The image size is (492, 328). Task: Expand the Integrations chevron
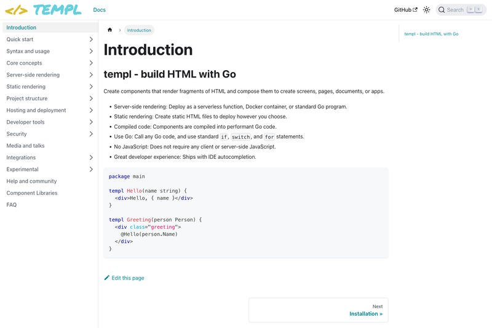[91, 158]
